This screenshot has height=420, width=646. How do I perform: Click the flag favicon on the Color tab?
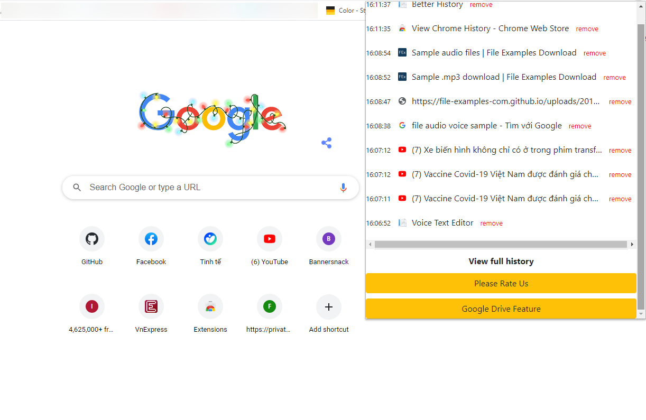pos(330,11)
